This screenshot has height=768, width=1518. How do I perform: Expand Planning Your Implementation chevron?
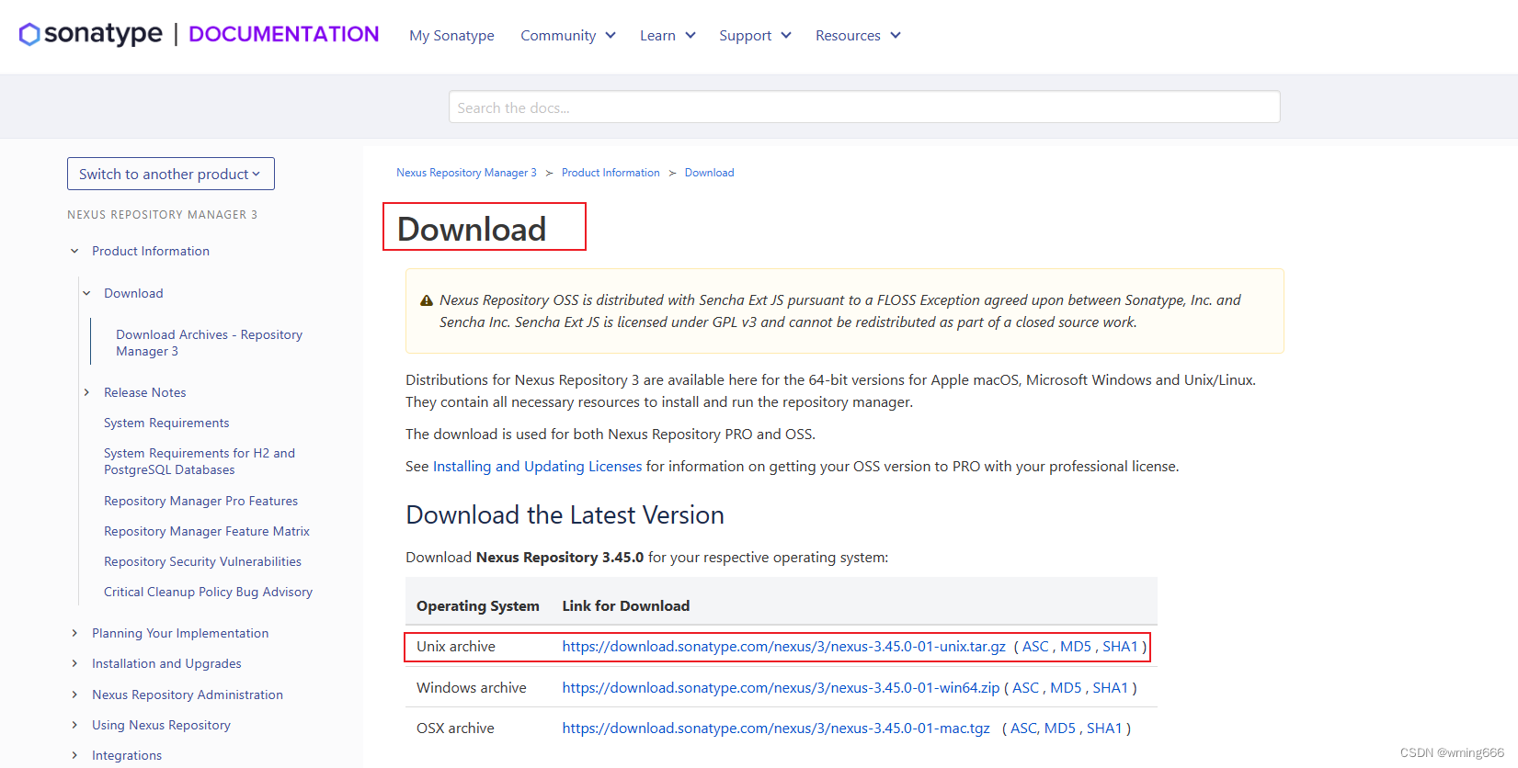(x=74, y=633)
